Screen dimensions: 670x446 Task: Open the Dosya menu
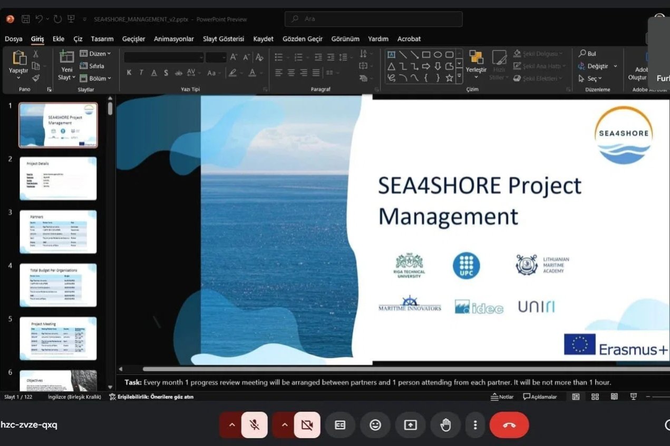(x=14, y=39)
